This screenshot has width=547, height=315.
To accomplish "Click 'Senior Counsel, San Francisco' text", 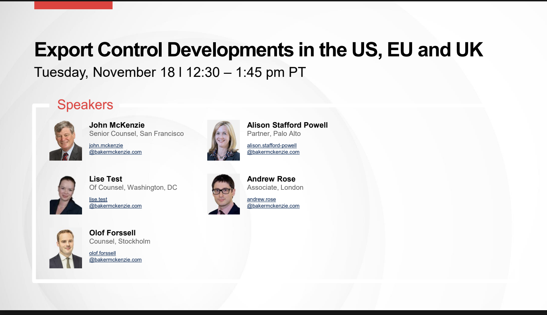I will [137, 134].
